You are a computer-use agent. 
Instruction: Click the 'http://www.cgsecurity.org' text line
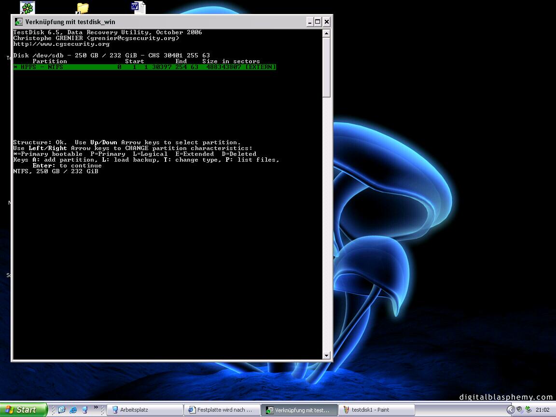(x=61, y=44)
